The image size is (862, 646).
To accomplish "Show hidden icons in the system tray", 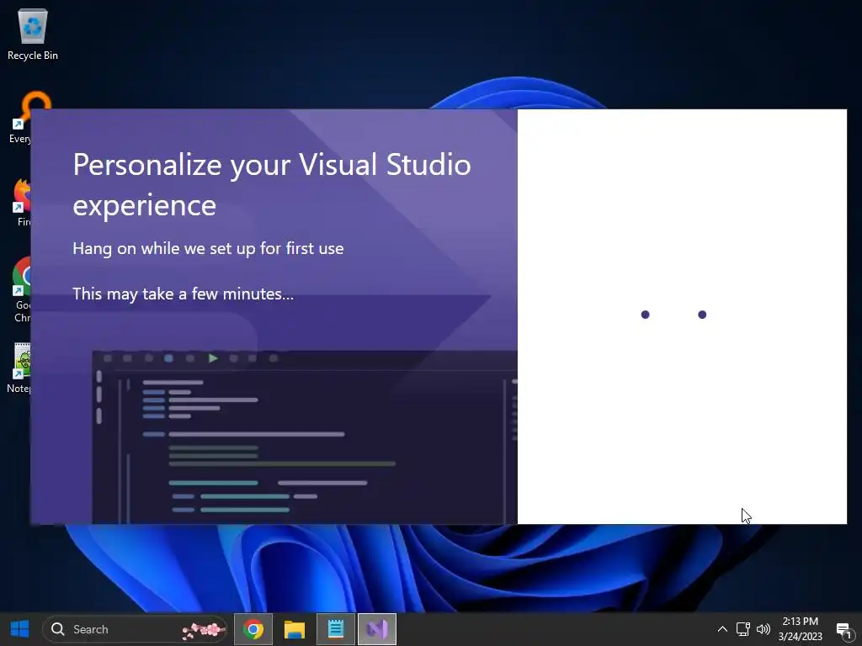I will click(x=722, y=629).
